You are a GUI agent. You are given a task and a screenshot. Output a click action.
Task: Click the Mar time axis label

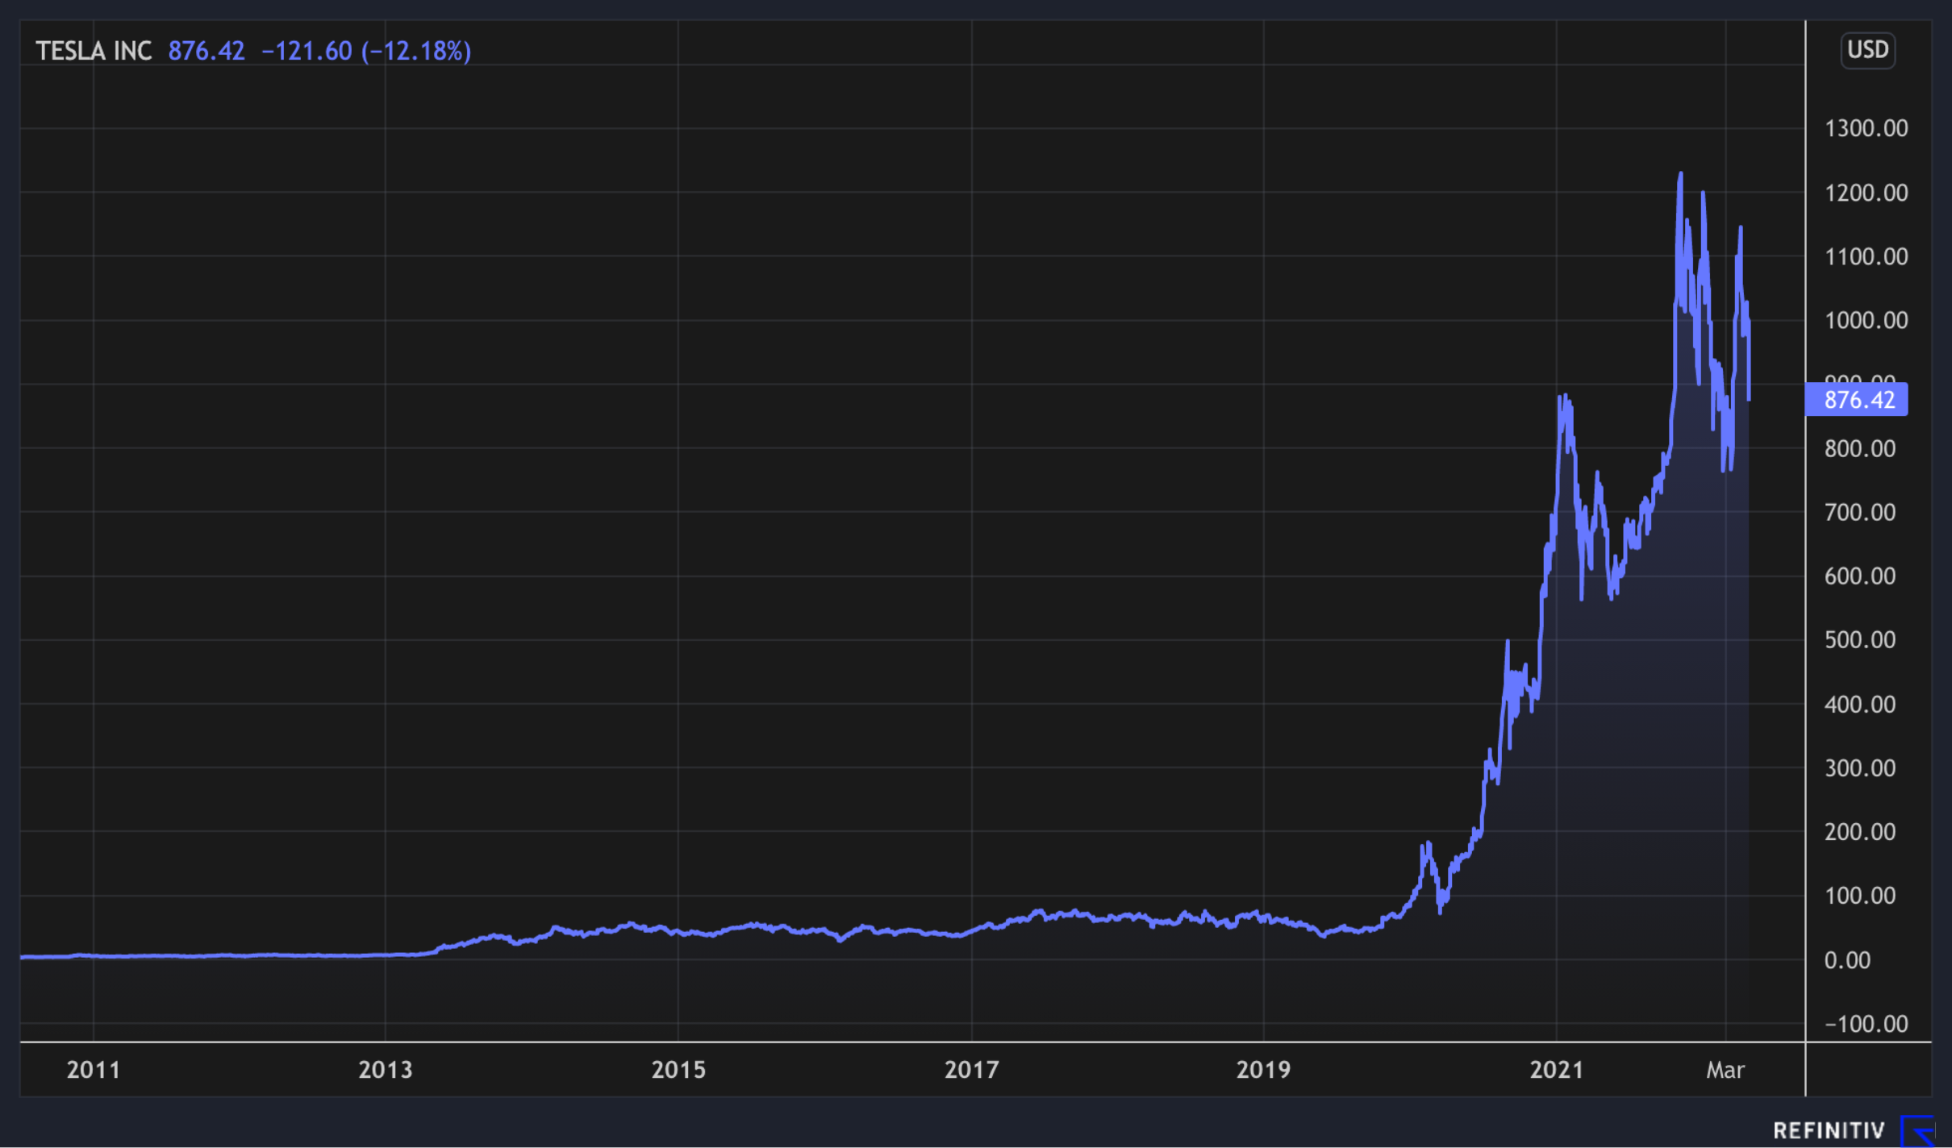1725,1070
